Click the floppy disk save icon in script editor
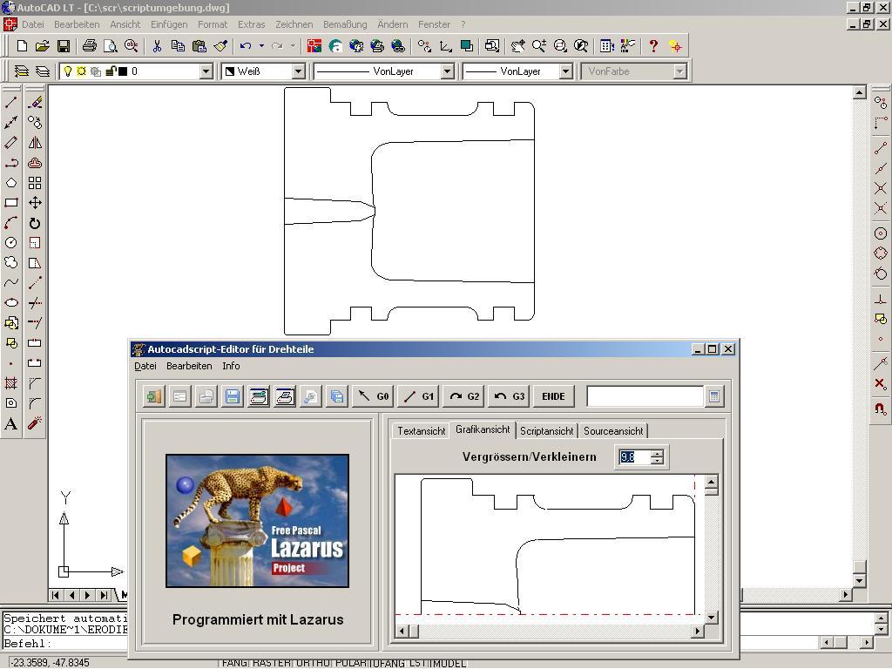The image size is (892, 669). click(x=233, y=396)
